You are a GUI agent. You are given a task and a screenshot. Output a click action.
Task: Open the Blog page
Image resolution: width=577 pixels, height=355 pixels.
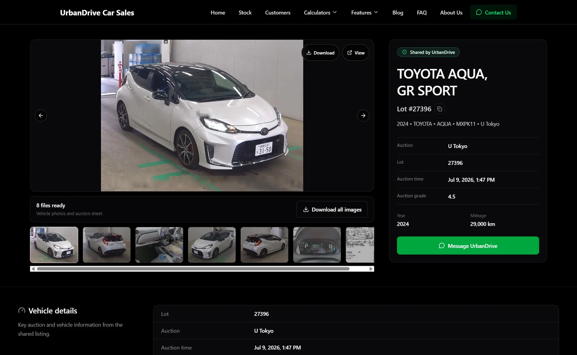tap(398, 12)
